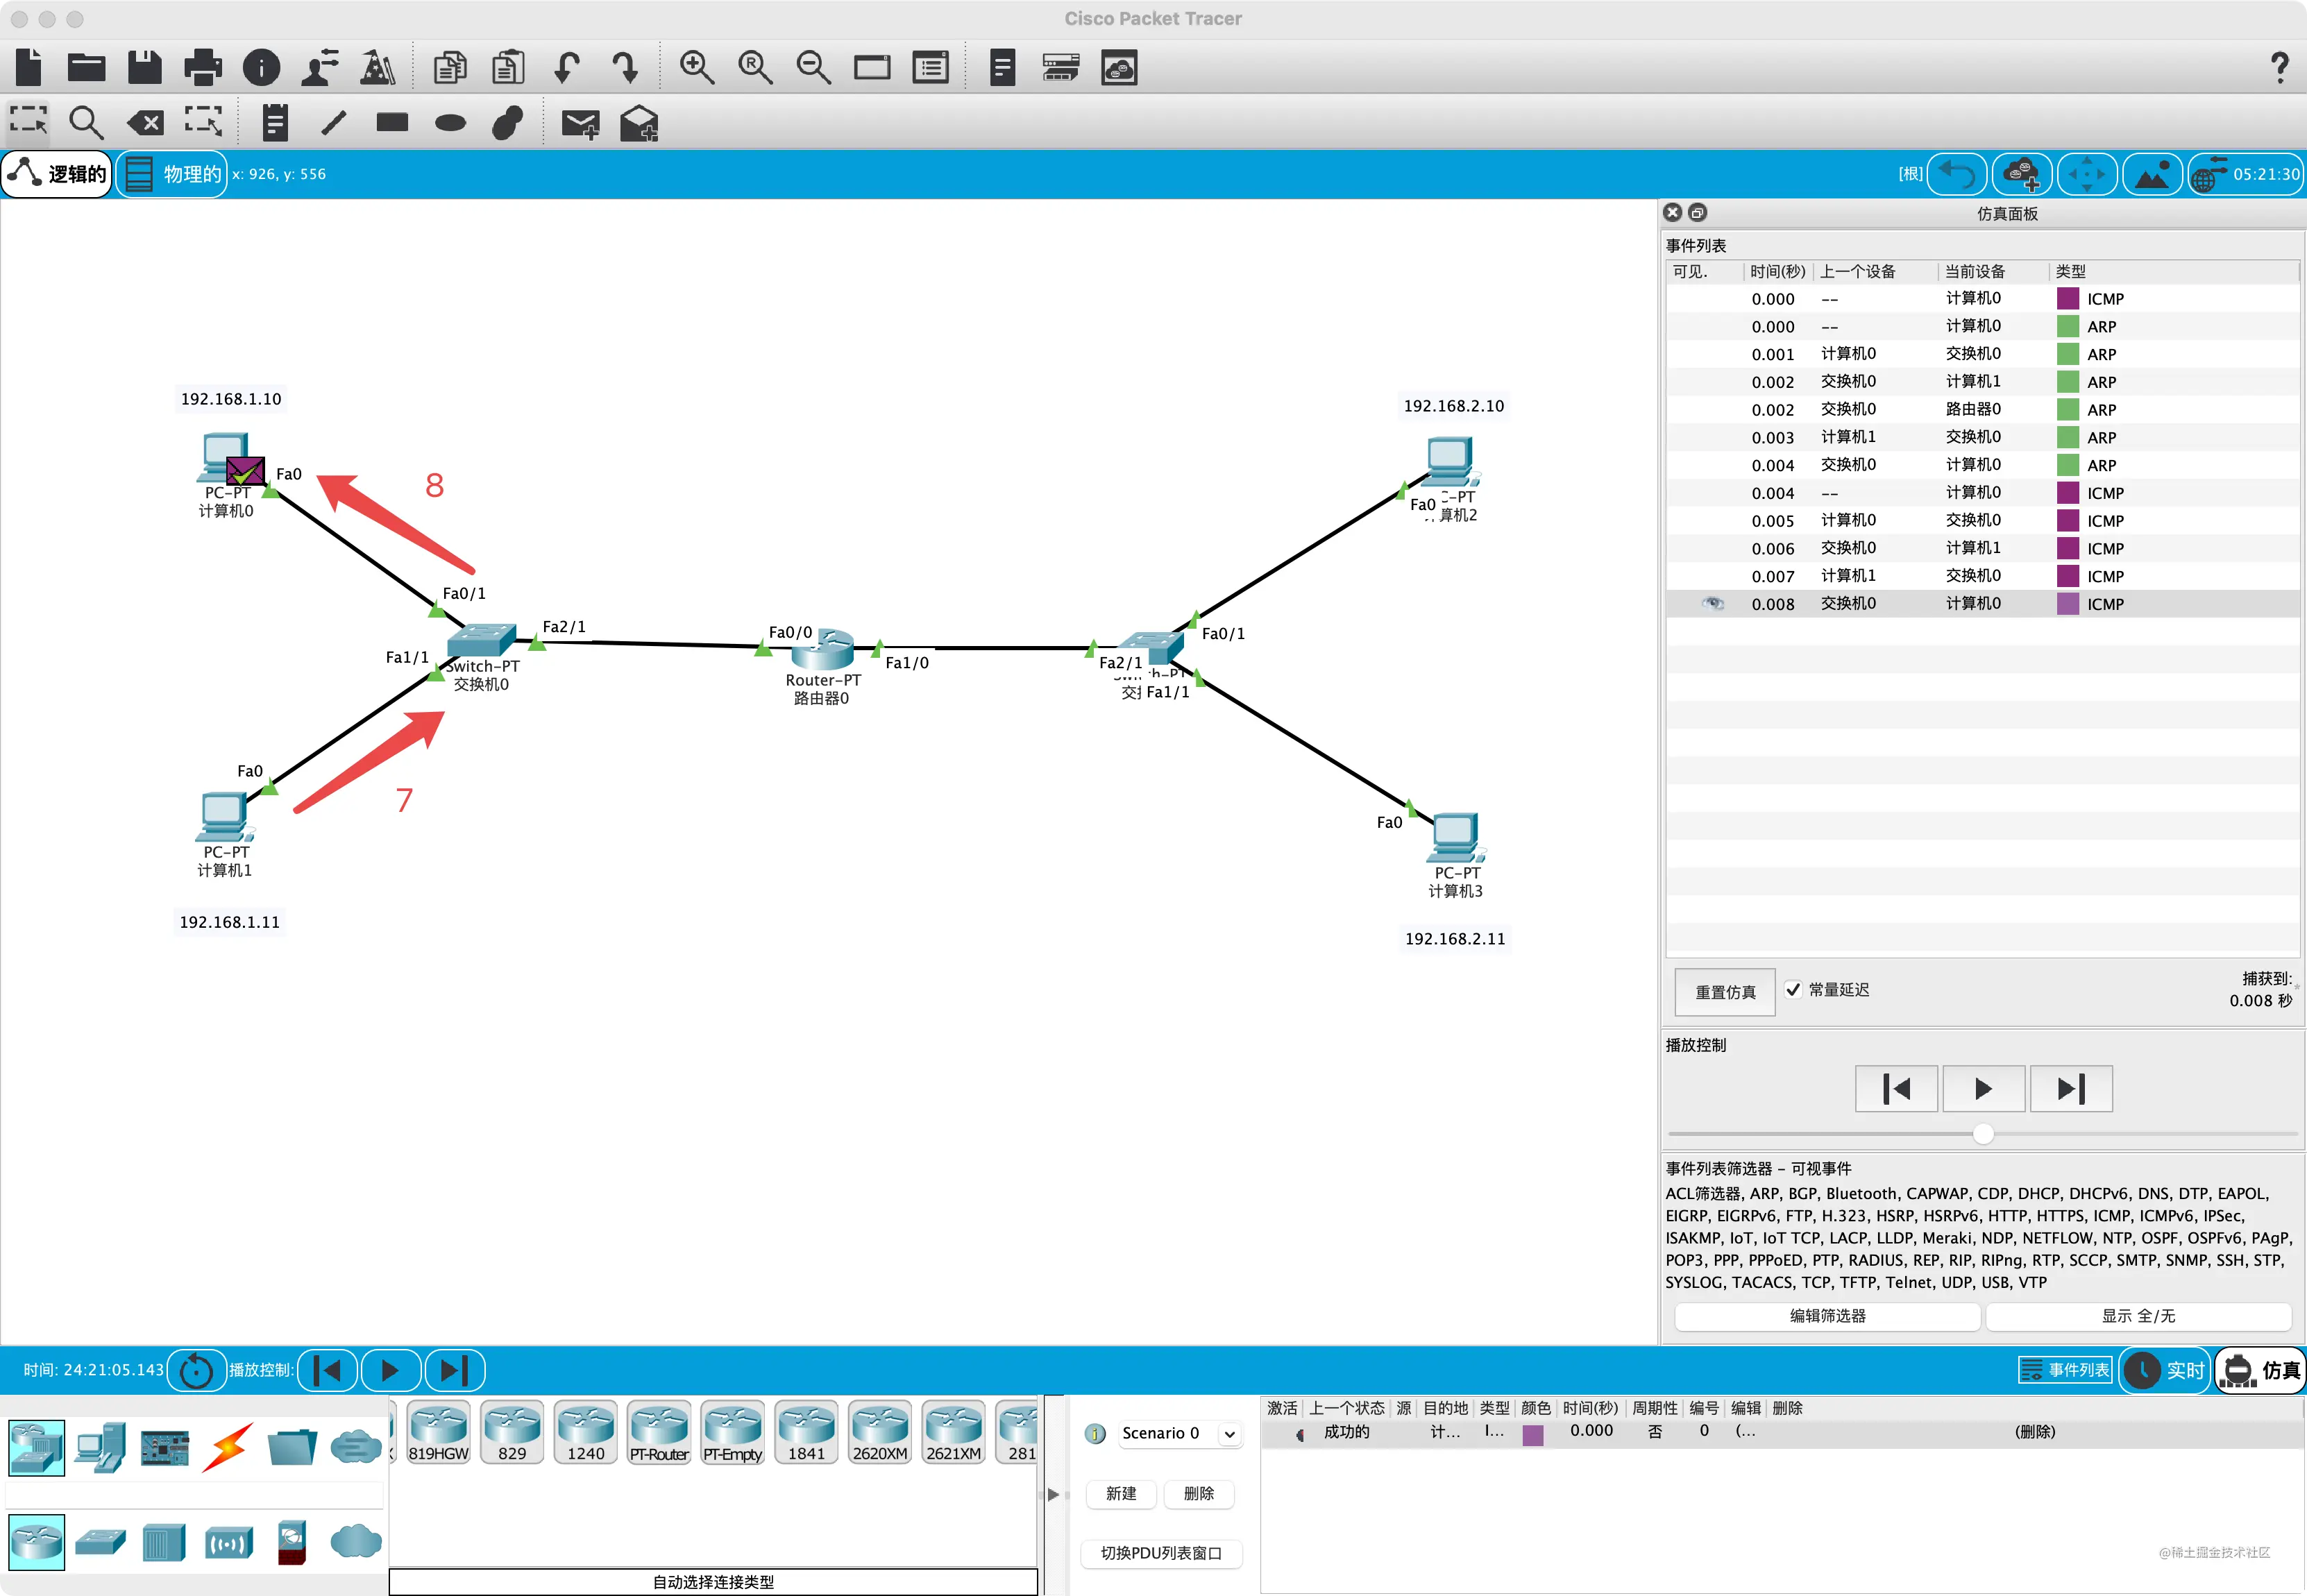
Task: Switch to the 物理的 physical workspace tab
Action: (172, 174)
